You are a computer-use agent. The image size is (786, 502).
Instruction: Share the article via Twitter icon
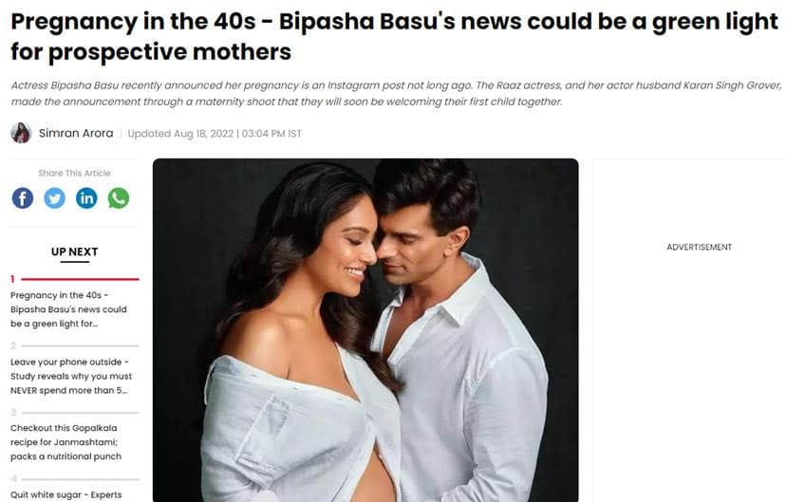point(55,198)
